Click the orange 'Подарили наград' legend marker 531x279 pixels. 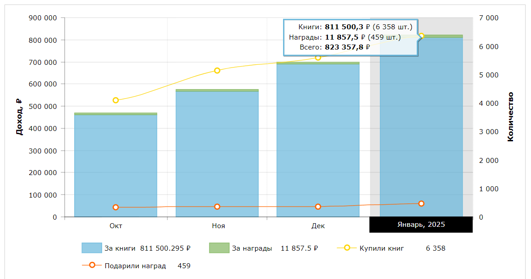92,265
